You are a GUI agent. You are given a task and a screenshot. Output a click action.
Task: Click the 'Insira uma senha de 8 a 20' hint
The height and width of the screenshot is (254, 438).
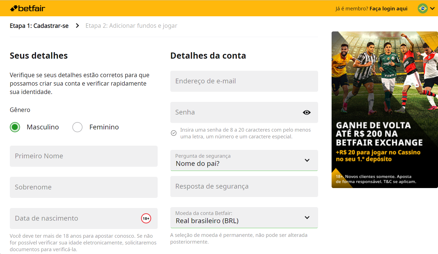tap(245, 133)
